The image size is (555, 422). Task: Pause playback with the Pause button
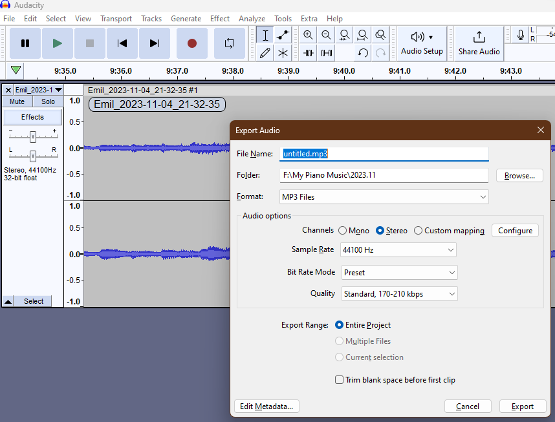25,43
